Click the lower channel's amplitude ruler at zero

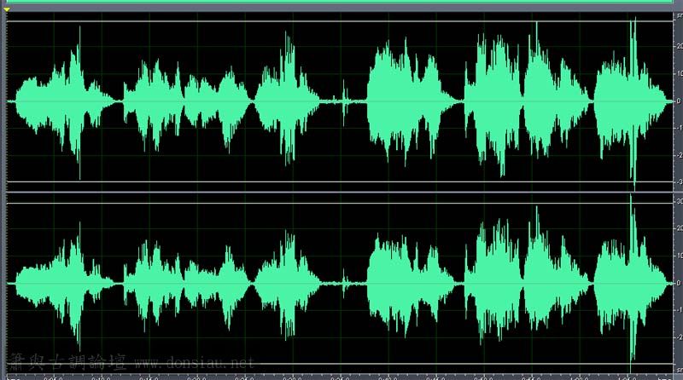click(x=677, y=282)
